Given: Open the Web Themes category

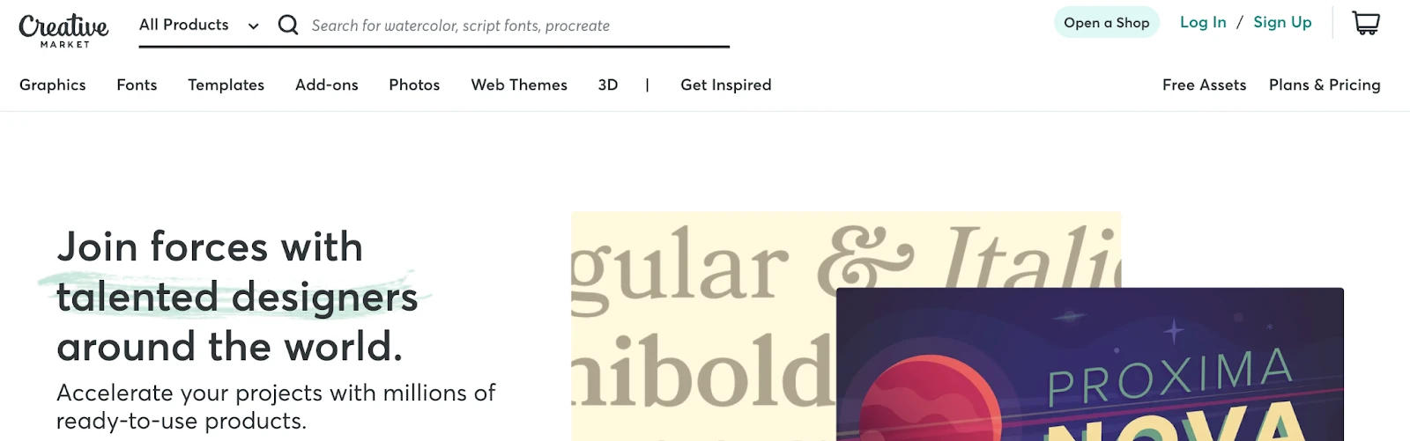Looking at the screenshot, I should [519, 85].
